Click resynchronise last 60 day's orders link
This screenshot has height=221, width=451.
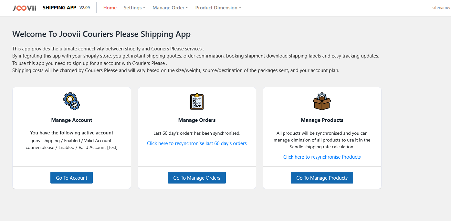coord(197,143)
